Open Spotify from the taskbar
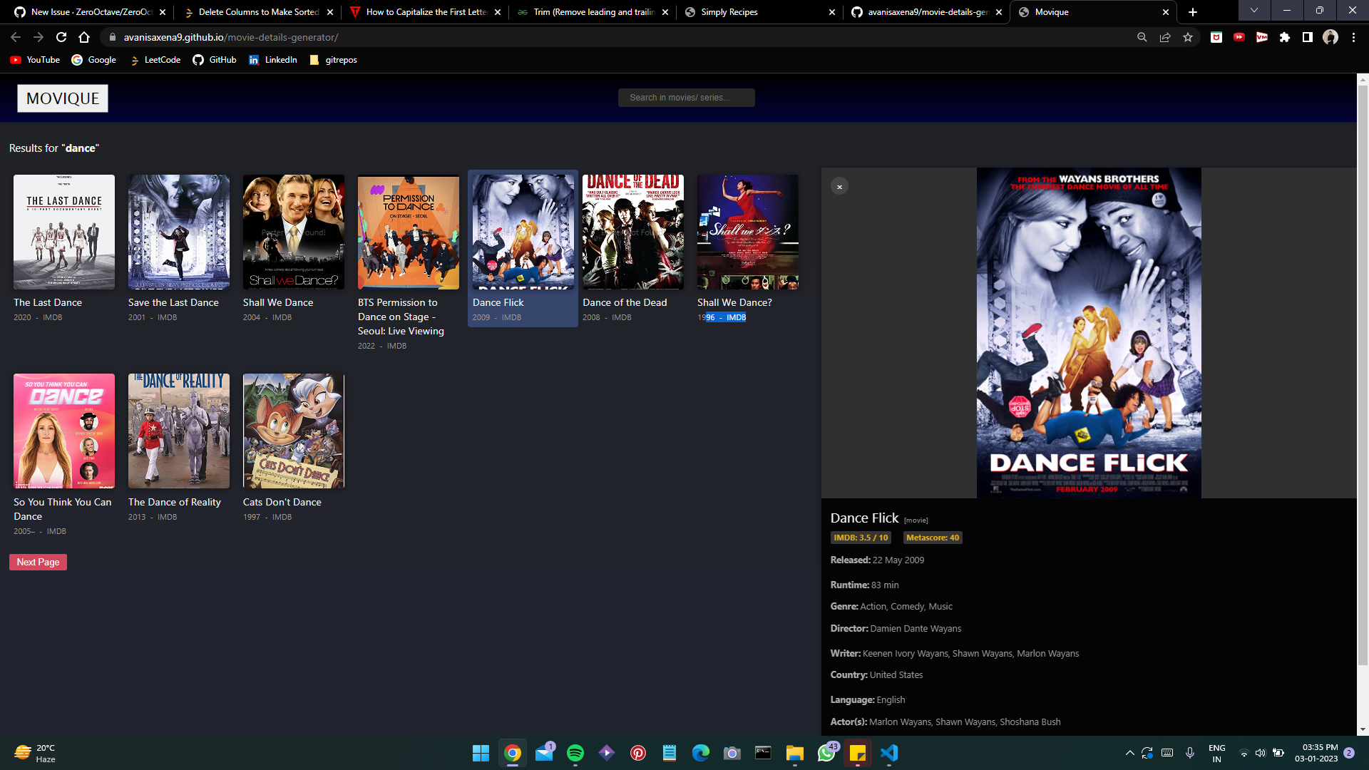This screenshot has height=770, width=1369. [575, 754]
